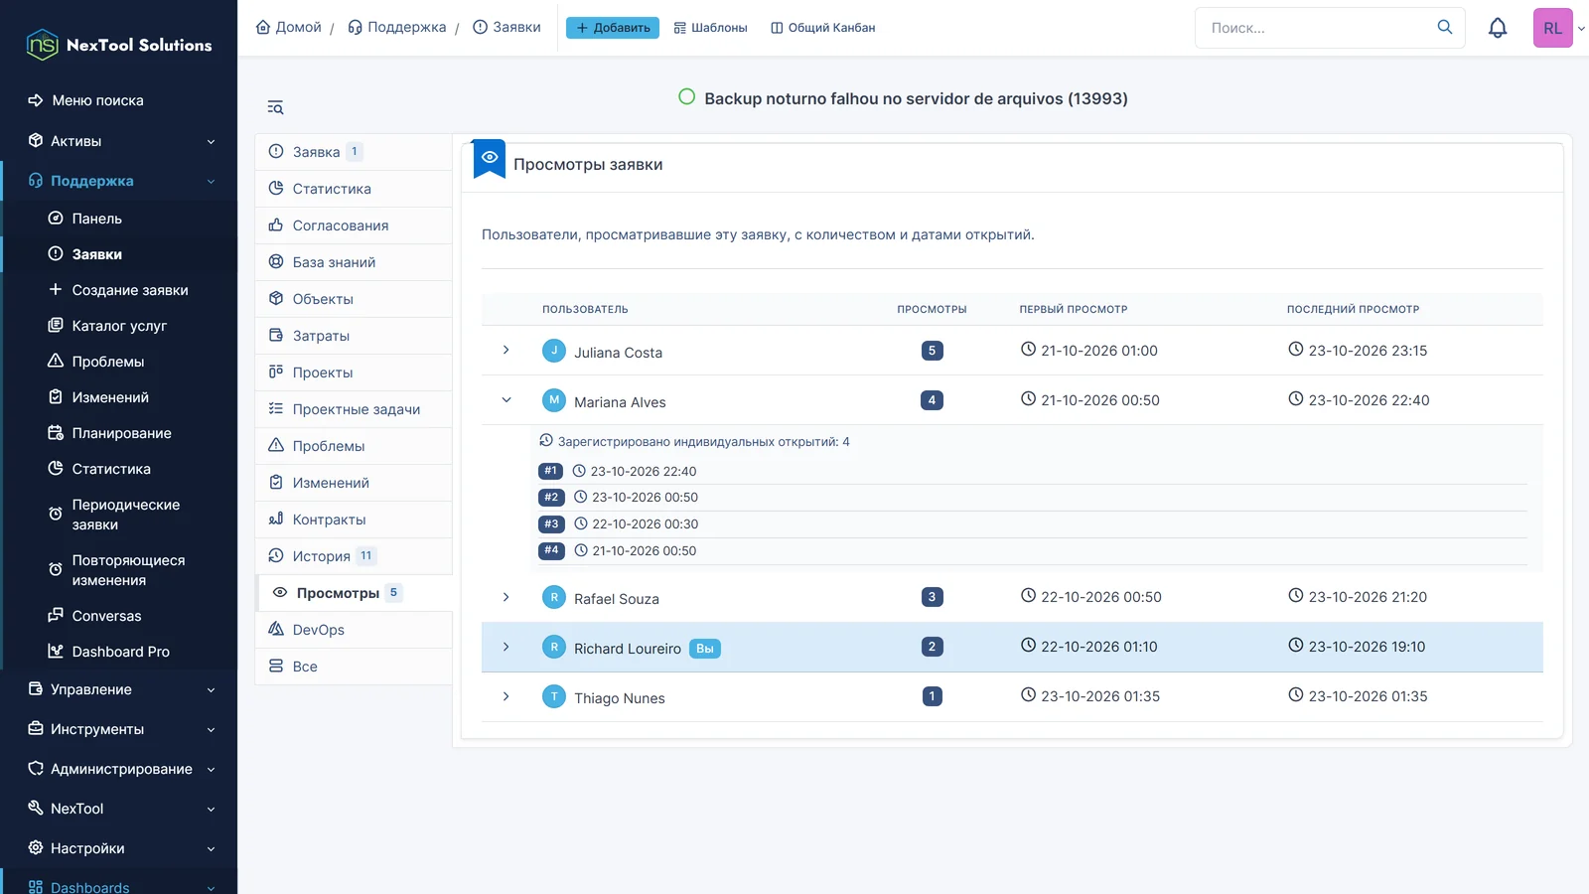
Task: Click the search magnifier icon
Action: (1445, 27)
